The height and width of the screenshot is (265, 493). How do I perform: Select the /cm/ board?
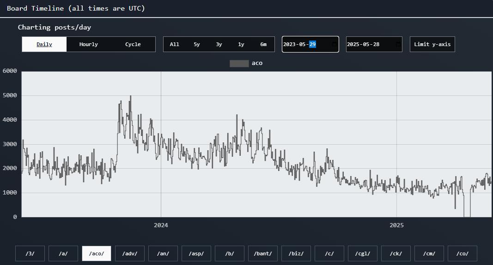(429, 253)
